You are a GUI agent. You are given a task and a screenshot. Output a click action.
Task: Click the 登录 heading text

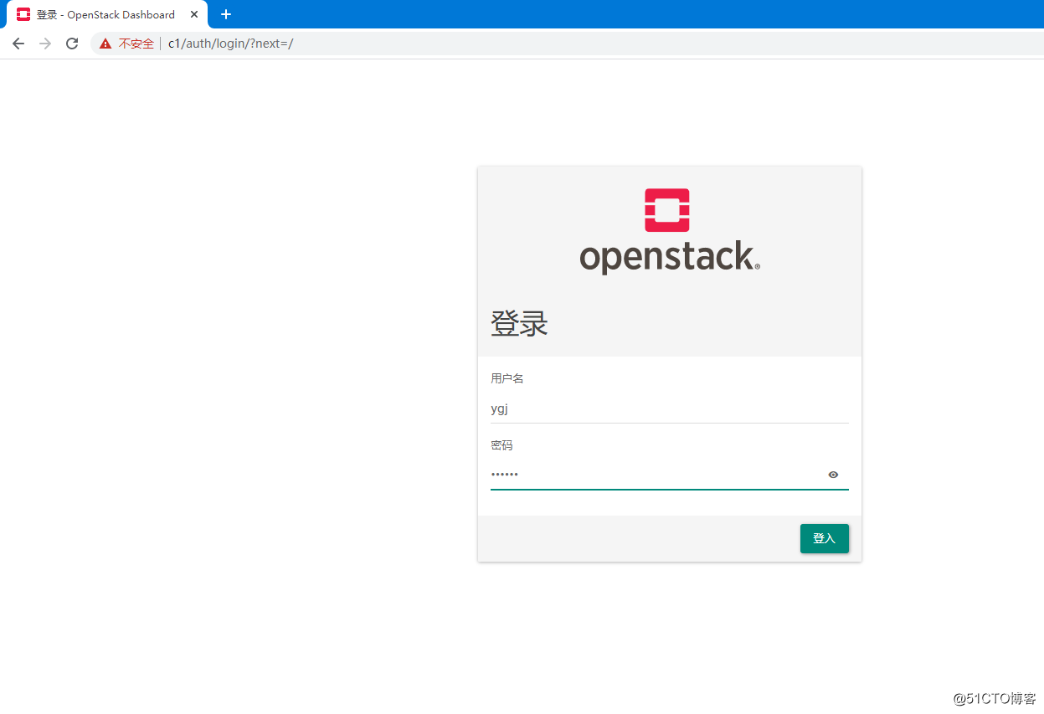point(519,323)
